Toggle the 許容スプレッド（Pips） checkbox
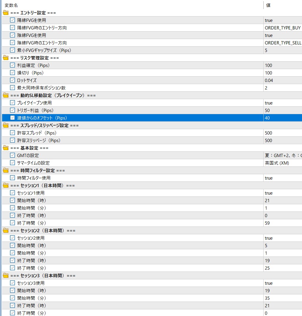302x316 pixels. coord(13,133)
